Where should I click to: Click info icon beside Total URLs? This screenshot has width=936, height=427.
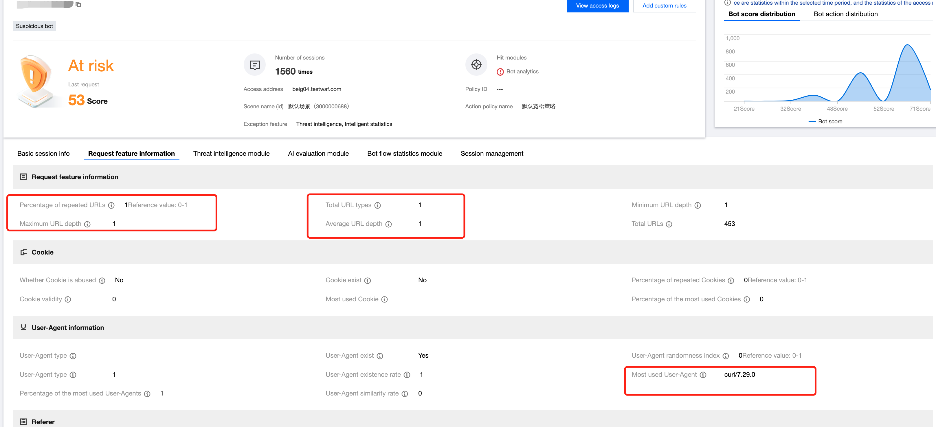click(669, 224)
